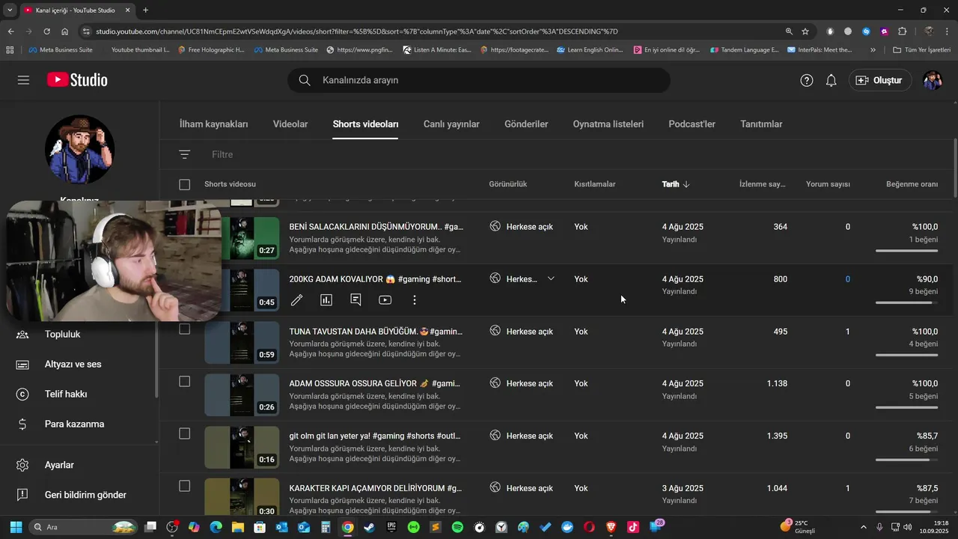Expand visibility dropdown arrow for 200KG ADAM KOVALIYOR
Image resolution: width=958 pixels, height=539 pixels.
[x=551, y=278]
